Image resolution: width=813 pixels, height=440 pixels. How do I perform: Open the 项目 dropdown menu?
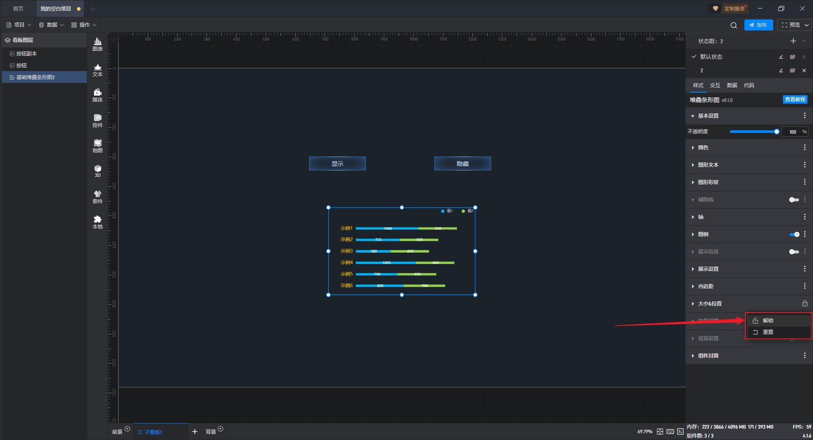point(19,25)
